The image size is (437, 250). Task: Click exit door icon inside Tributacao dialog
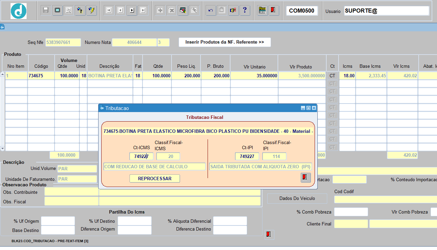coord(305,177)
